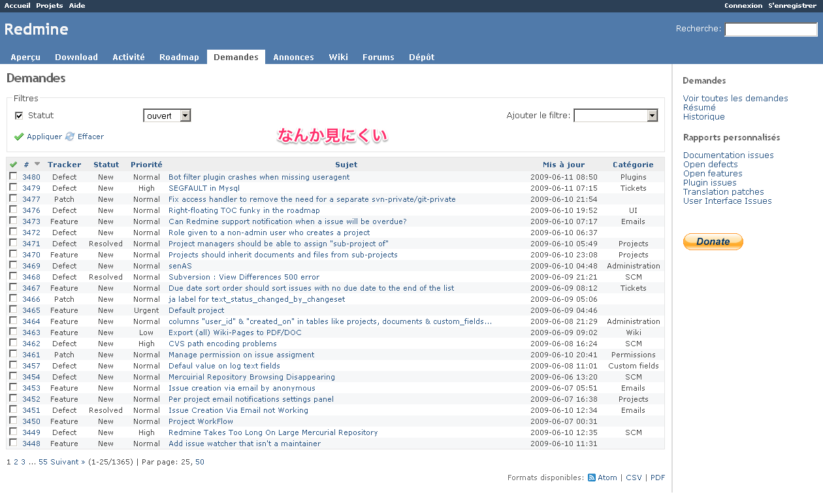
Task: Click the Effacer reload icon
Action: pos(70,137)
